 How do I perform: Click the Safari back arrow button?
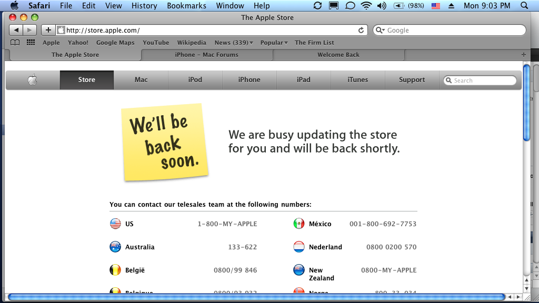pos(16,30)
